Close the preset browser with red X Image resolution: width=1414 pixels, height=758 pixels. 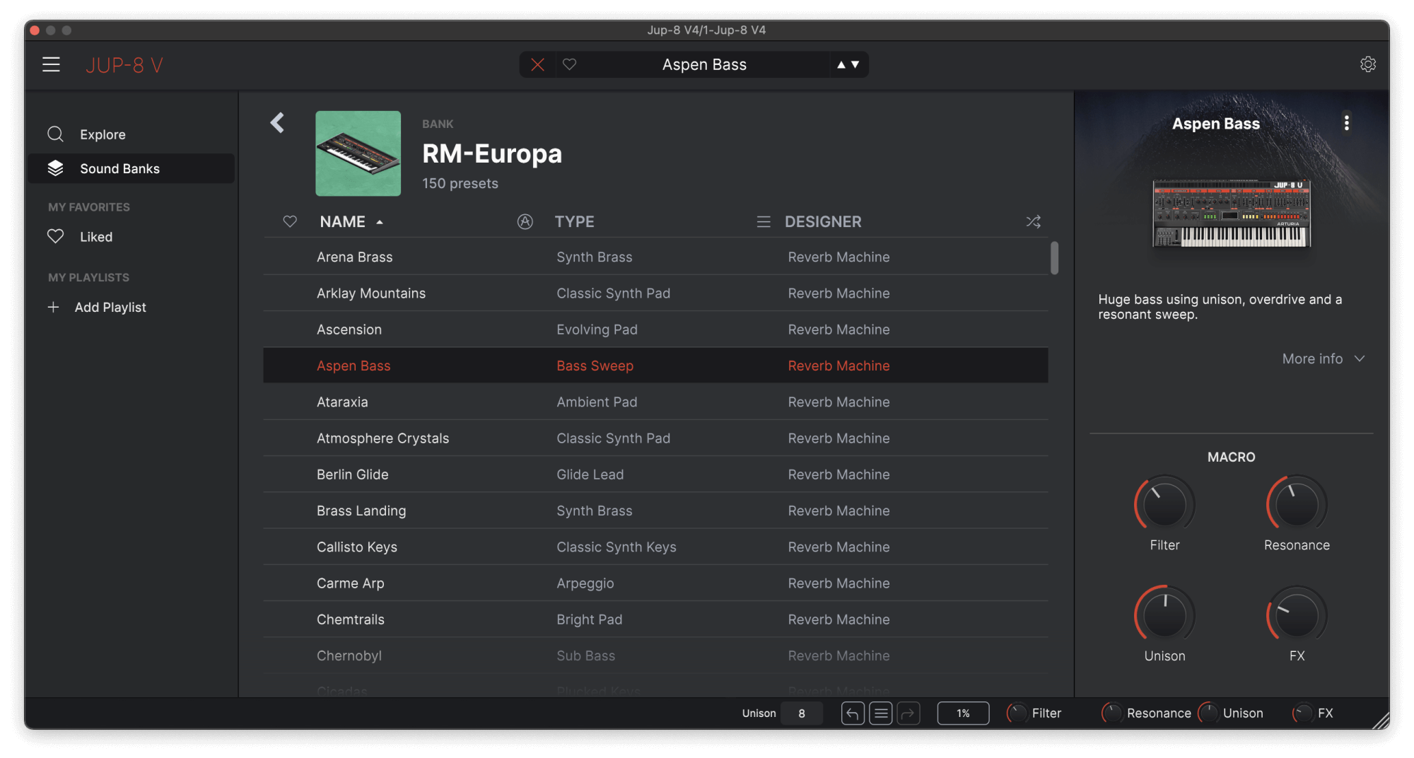pyautogui.click(x=537, y=64)
